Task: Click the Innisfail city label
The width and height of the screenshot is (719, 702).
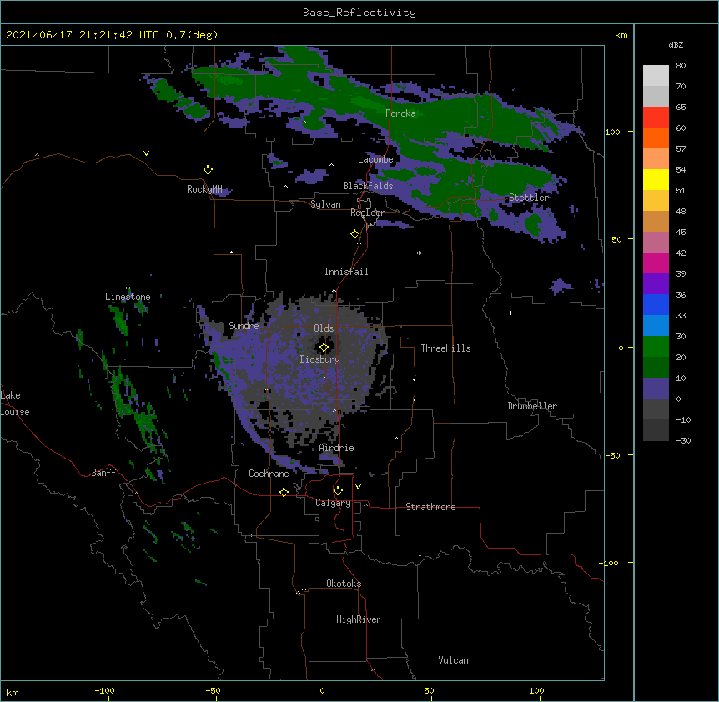Action: click(x=346, y=272)
